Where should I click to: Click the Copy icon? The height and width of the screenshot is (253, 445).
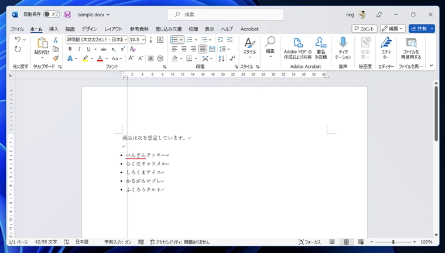tap(56, 49)
